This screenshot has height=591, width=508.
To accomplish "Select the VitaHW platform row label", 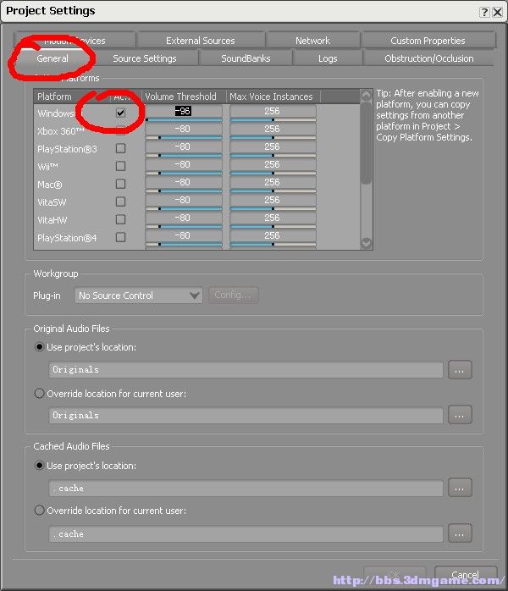I will 52,220.
